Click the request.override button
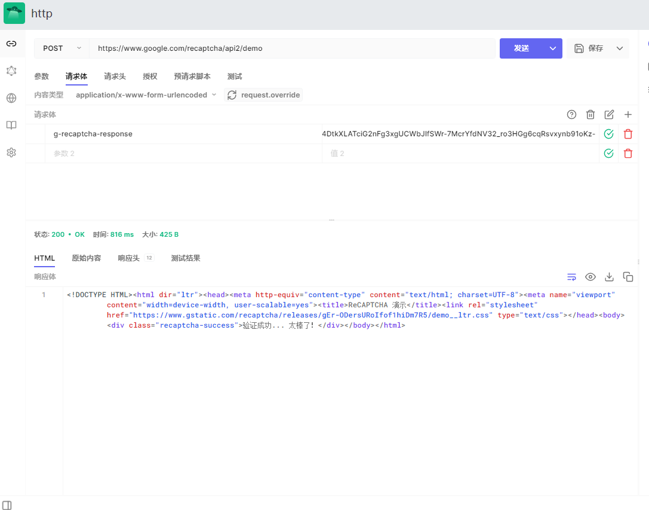Screen dimensions: 649x510 click(x=263, y=95)
